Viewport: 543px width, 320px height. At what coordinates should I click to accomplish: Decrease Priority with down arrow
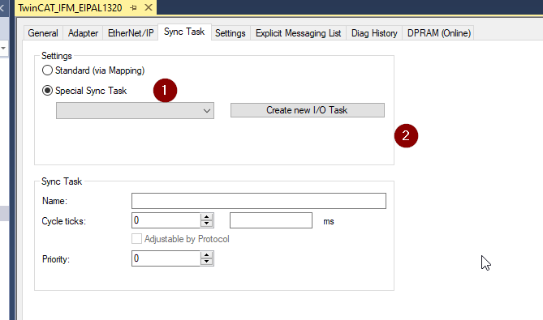207,262
